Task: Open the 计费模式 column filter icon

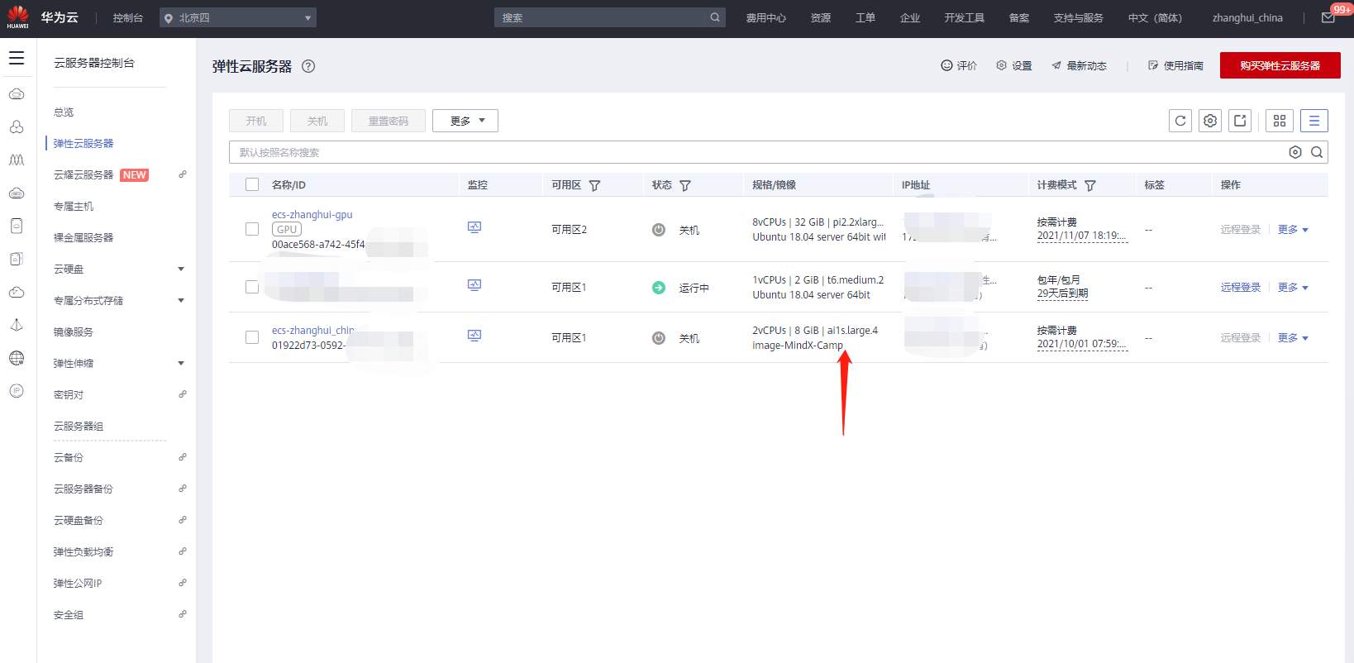Action: (1090, 185)
